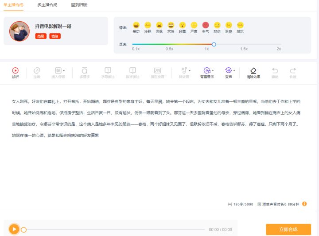Click the 试听 preview play icon
The height and width of the screenshot is (236, 319).
15,70
